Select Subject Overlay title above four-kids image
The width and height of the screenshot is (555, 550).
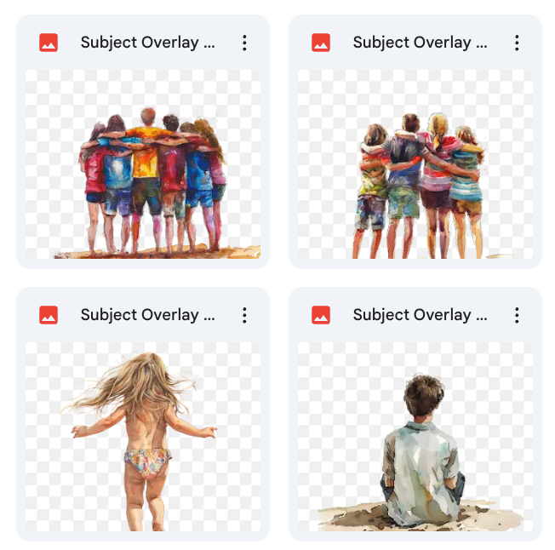[x=420, y=43]
